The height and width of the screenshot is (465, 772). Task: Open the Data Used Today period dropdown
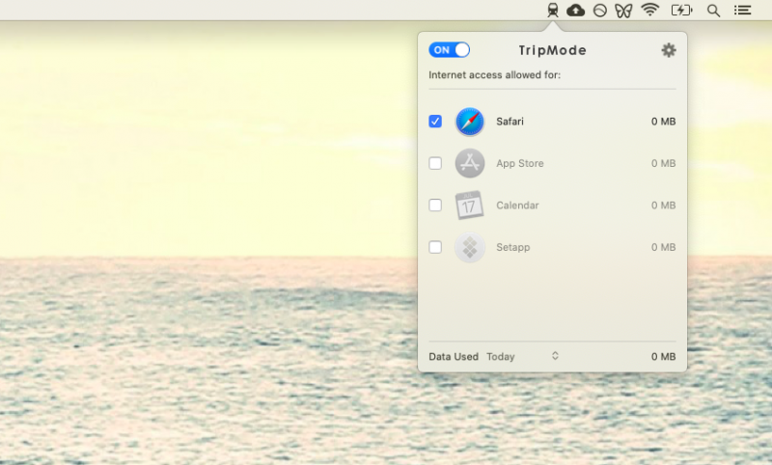523,356
